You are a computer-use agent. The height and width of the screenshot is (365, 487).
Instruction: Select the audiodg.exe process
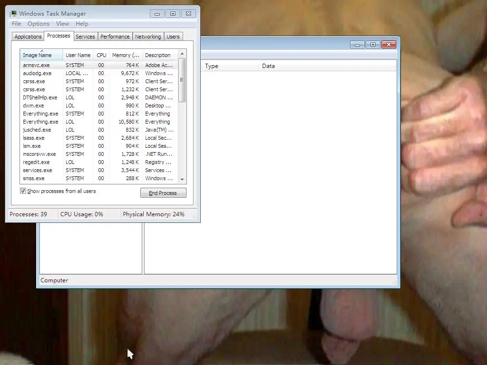click(99, 73)
